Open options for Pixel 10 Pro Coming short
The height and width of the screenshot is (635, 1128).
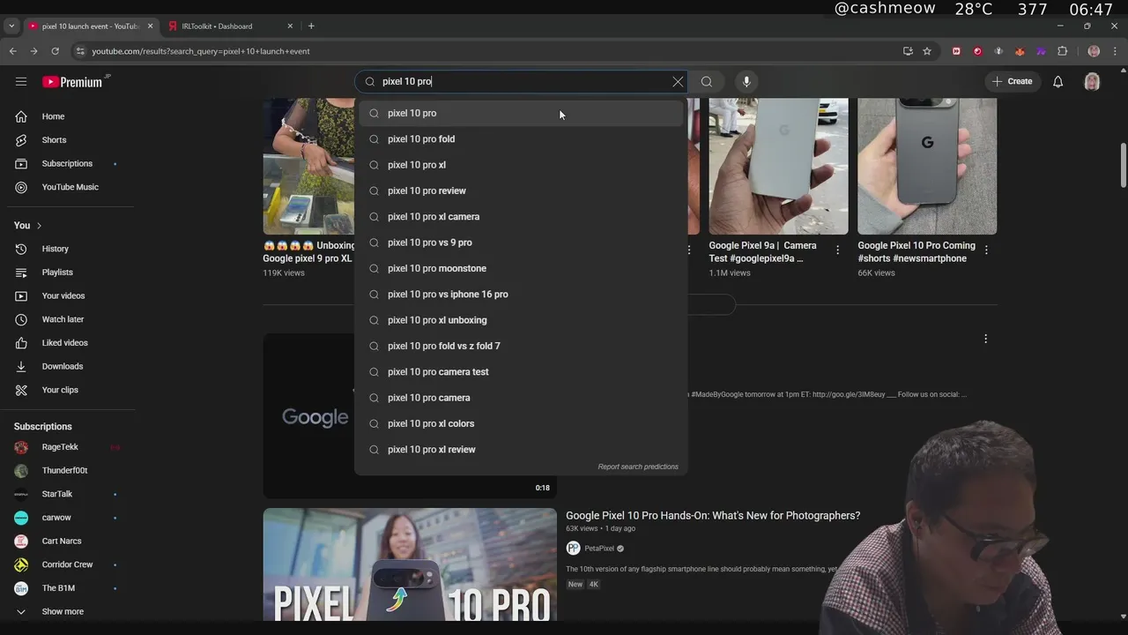[x=986, y=250]
